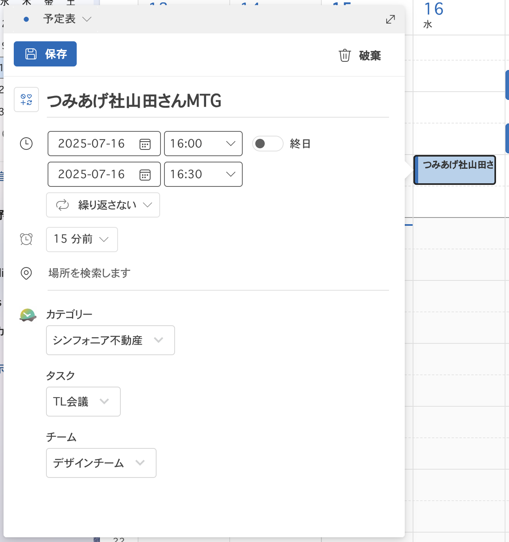Click the 保存 save button
The width and height of the screenshot is (509, 542).
point(45,54)
